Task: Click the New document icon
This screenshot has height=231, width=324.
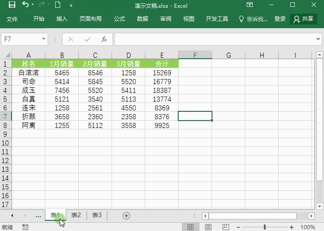Action: click(x=57, y=5)
